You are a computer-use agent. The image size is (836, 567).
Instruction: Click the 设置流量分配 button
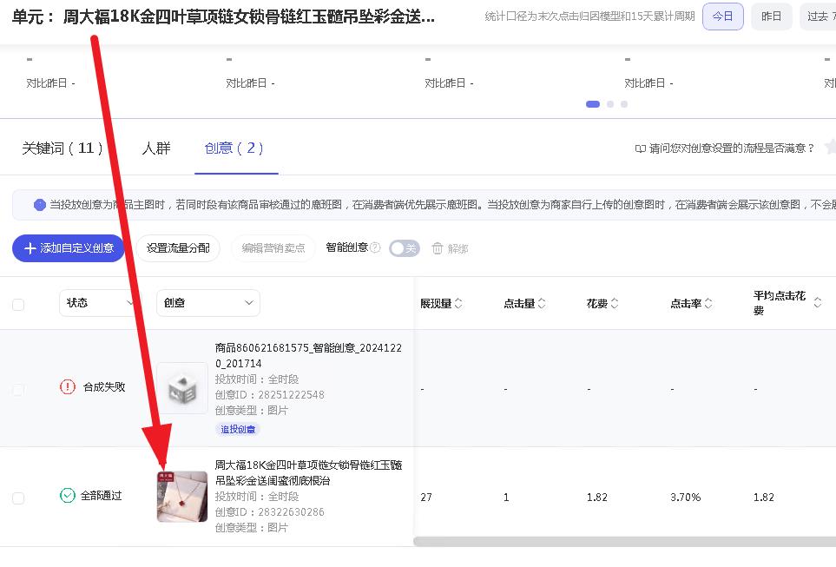point(178,248)
